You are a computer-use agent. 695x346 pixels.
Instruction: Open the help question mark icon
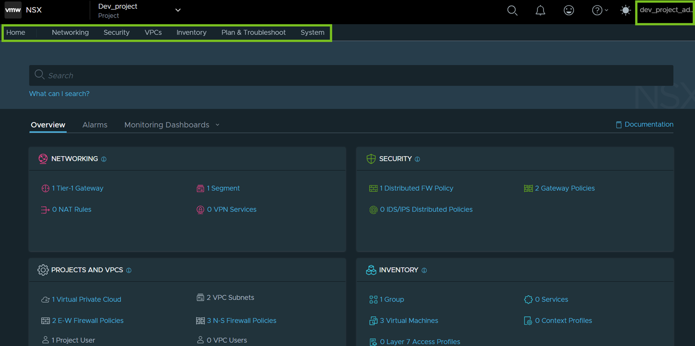click(597, 10)
